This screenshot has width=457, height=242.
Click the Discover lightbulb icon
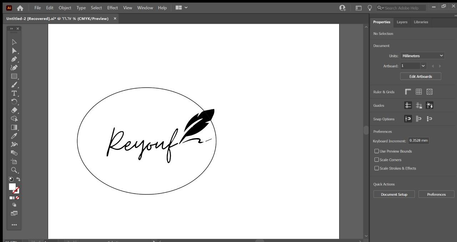(370, 8)
